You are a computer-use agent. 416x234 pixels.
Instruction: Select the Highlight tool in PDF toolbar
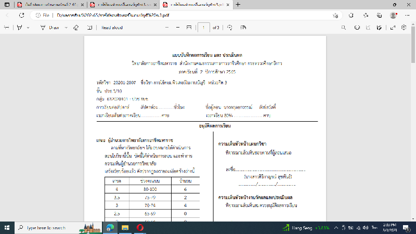(x=19, y=28)
